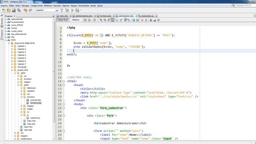
Task: Expand the Curso_PHPOO project
Action: point(6,25)
